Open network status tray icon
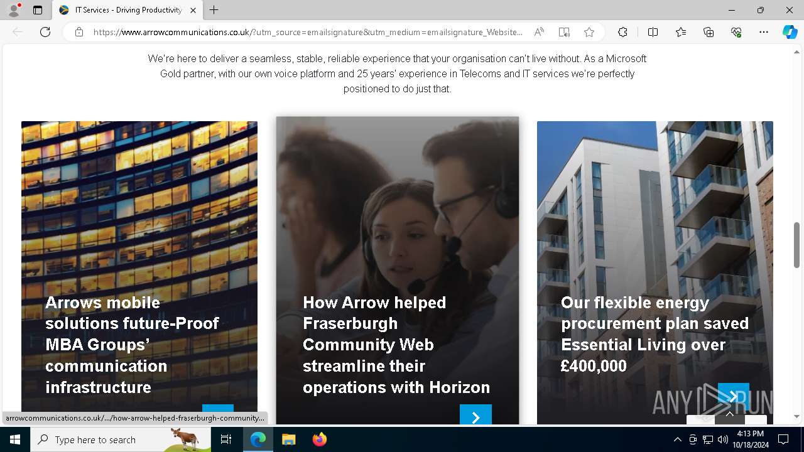 pyautogui.click(x=707, y=439)
